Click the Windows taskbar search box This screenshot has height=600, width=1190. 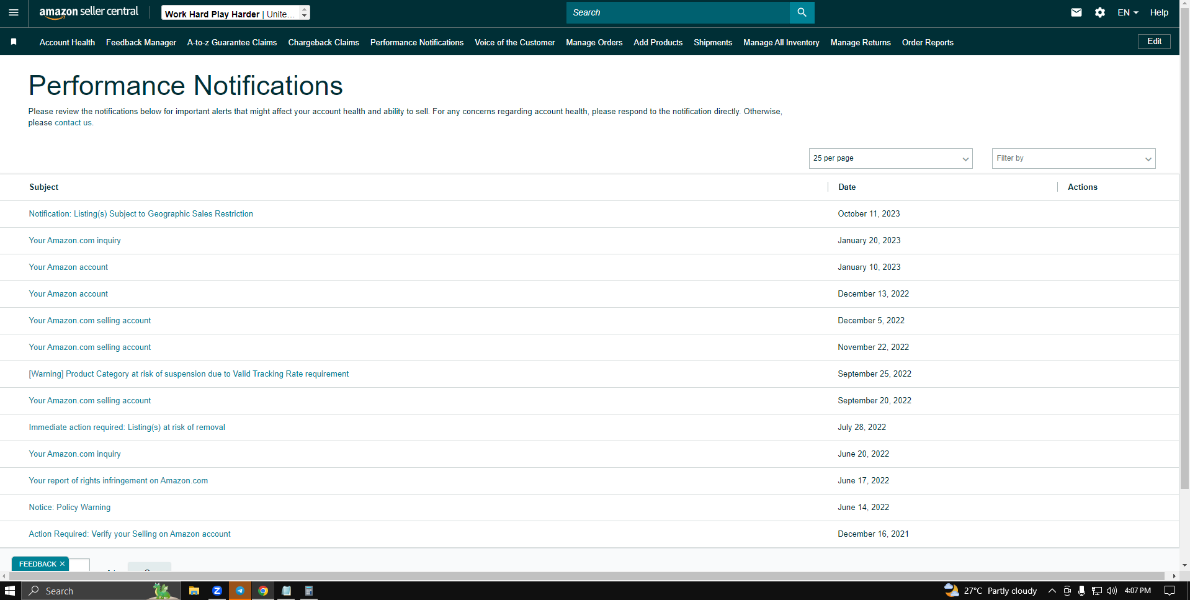click(101, 591)
